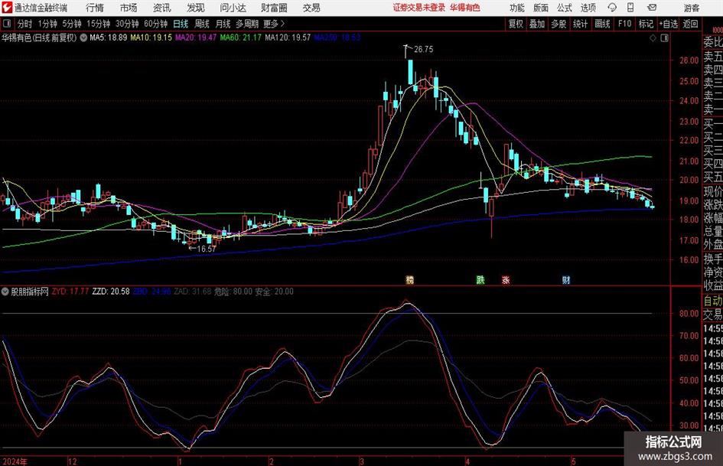The image size is (723, 466).
Task: Click the 返回 back button
Action: pyautogui.click(x=690, y=24)
